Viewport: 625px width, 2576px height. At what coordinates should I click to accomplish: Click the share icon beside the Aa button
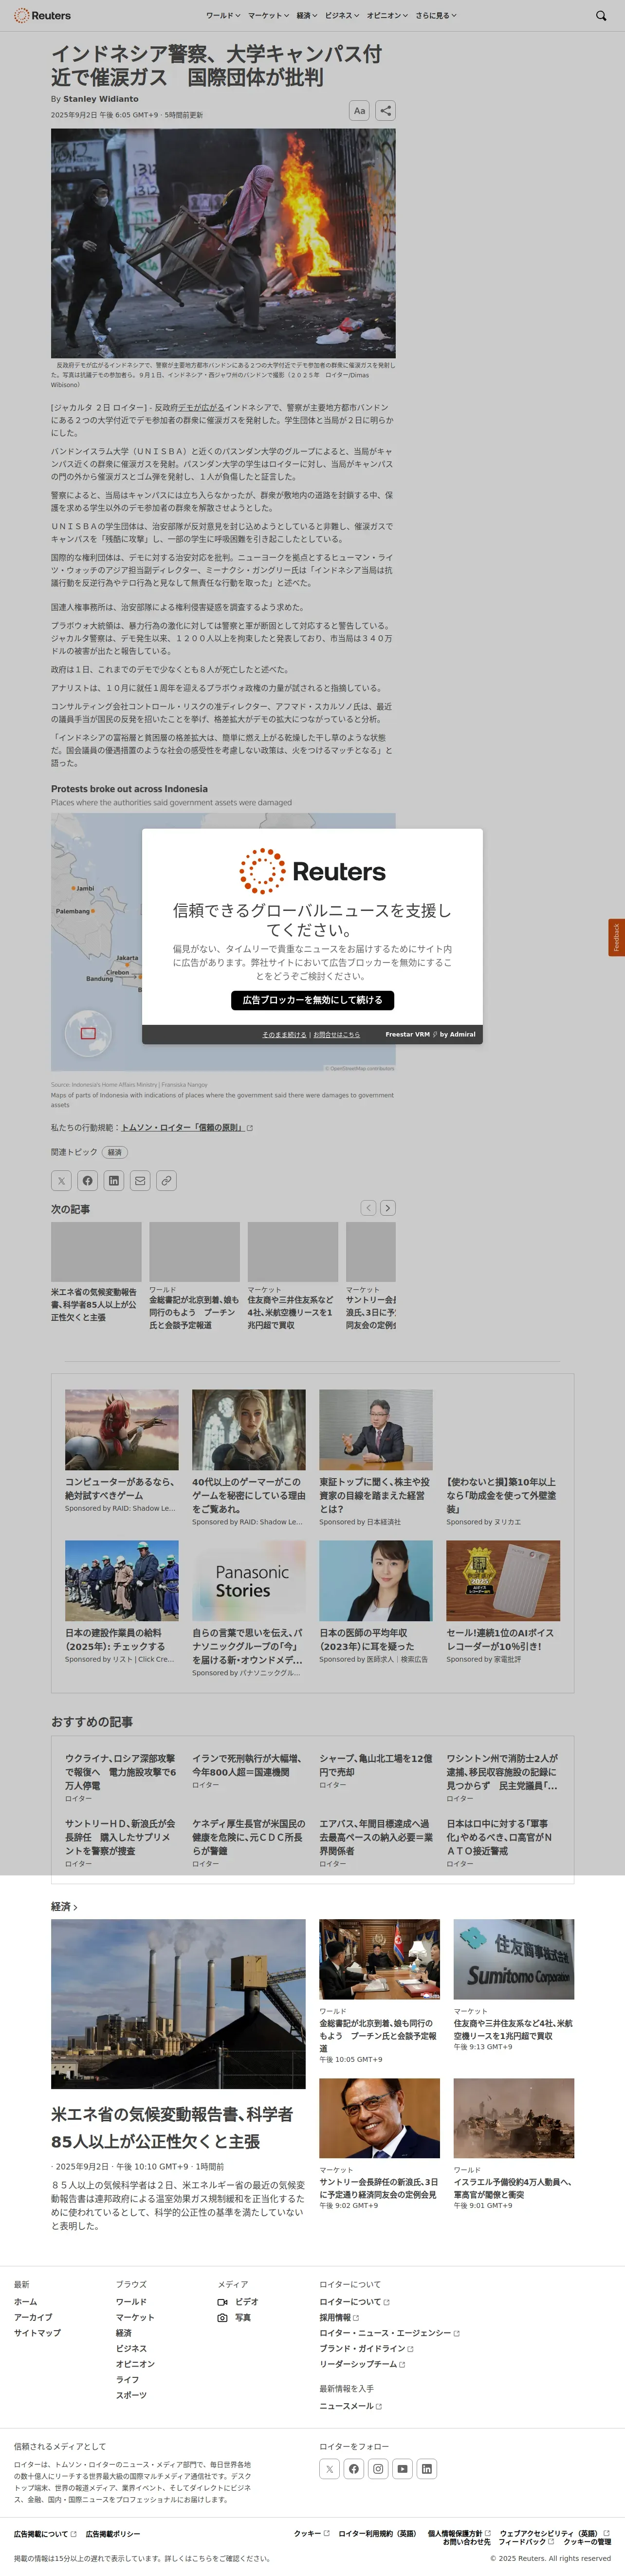pos(385,111)
